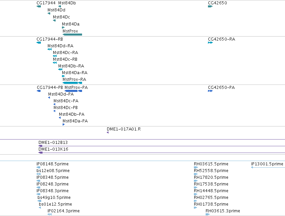Click the DME1-013K16 purple arrowhead
The image size is (285, 216).
41,153
